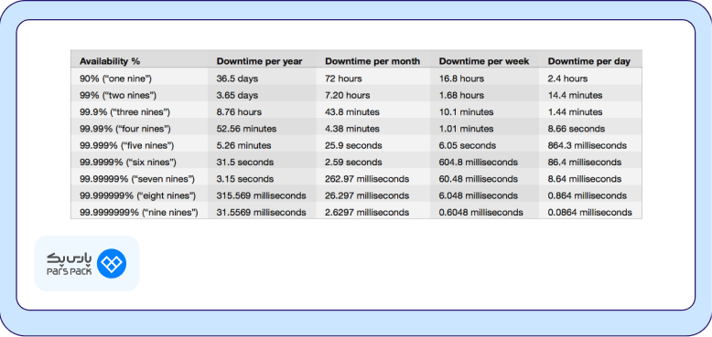Screen dimensions: 712x337
Task: Click the 99.9999999% ("nine nines") cell
Action: [139, 212]
